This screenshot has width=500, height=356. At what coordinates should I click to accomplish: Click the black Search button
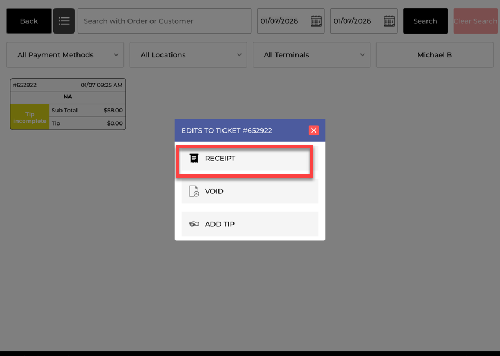point(425,21)
